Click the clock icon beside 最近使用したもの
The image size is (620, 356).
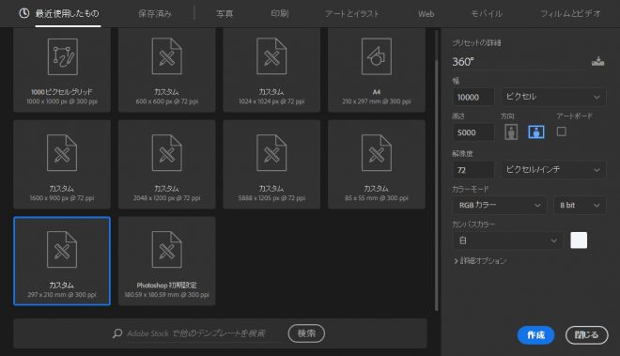[24, 13]
